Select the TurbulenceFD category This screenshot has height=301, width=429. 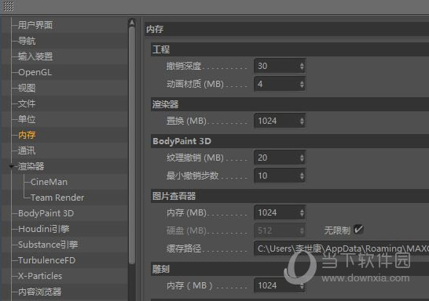coord(47,260)
